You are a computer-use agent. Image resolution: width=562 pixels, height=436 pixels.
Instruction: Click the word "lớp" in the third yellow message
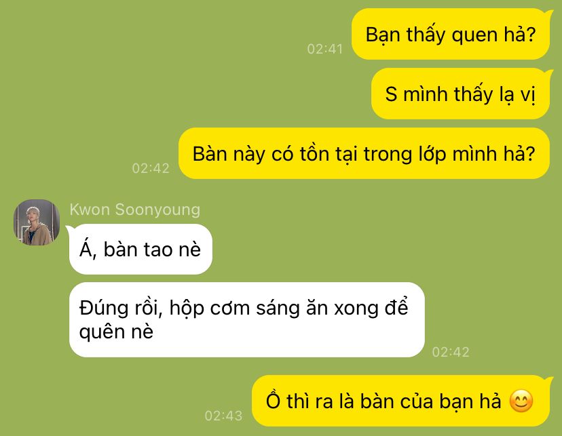click(432, 154)
